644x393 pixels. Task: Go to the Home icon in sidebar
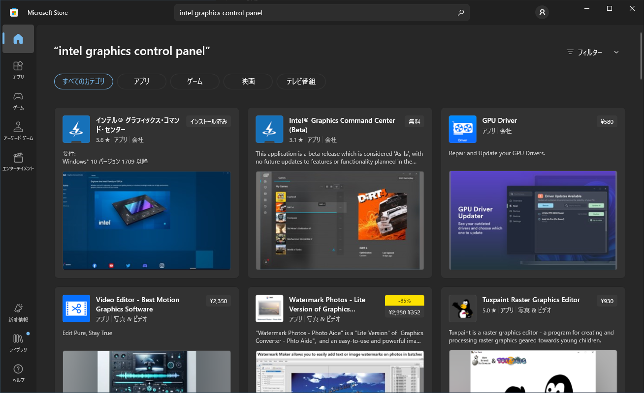(18, 39)
